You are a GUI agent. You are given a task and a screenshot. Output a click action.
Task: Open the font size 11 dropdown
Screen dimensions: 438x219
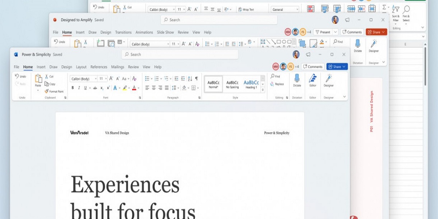[105, 78]
